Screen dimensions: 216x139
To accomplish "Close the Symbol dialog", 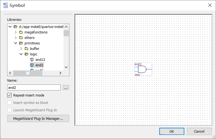I will pos(210,5).
